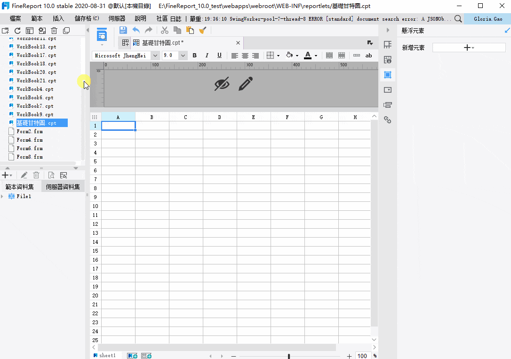Open the fill color dropdown arrow
The width and height of the screenshot is (511, 359).
coord(297,56)
